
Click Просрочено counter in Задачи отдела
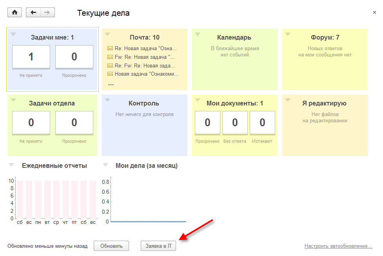click(x=74, y=123)
